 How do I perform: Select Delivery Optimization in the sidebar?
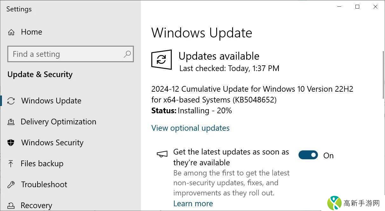tap(58, 122)
